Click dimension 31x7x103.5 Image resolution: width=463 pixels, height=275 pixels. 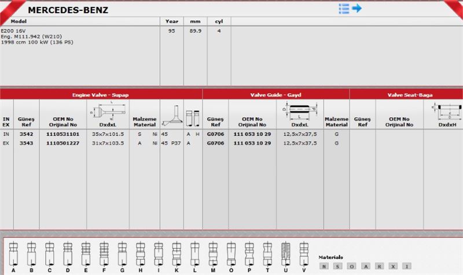coord(108,143)
